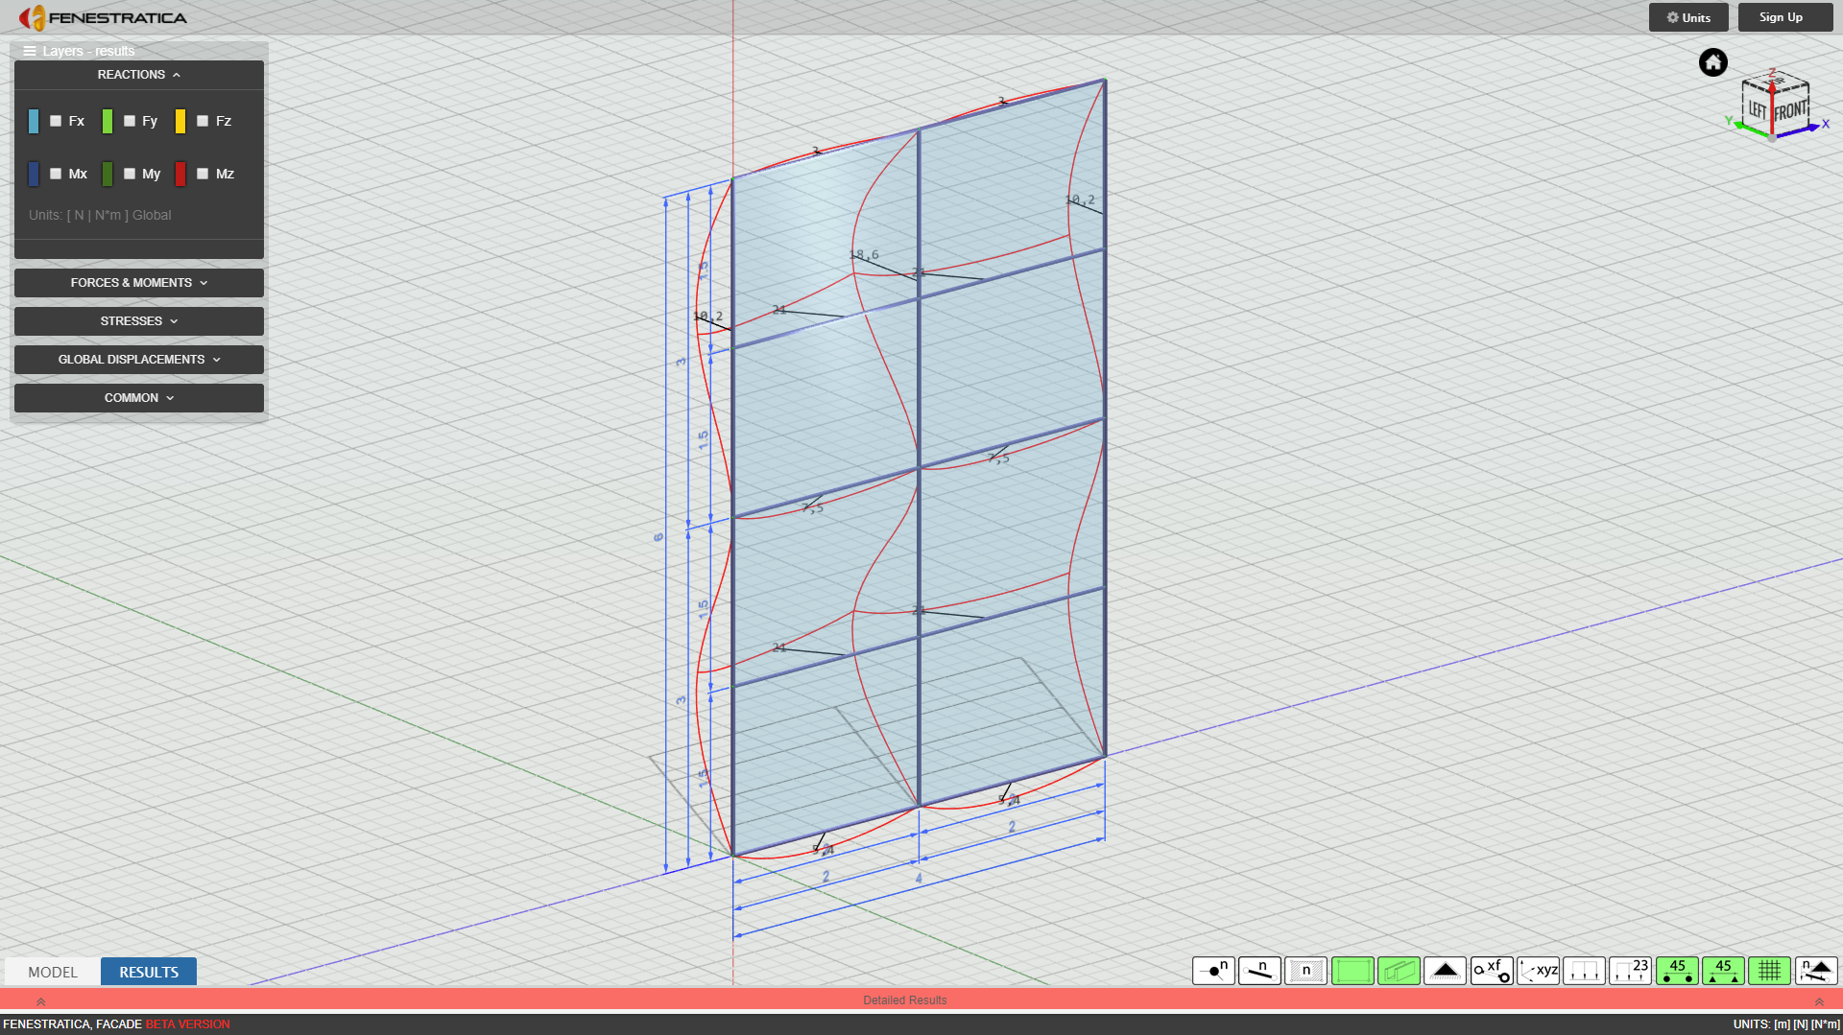Toggle xyz local axes display icon

(1538, 971)
